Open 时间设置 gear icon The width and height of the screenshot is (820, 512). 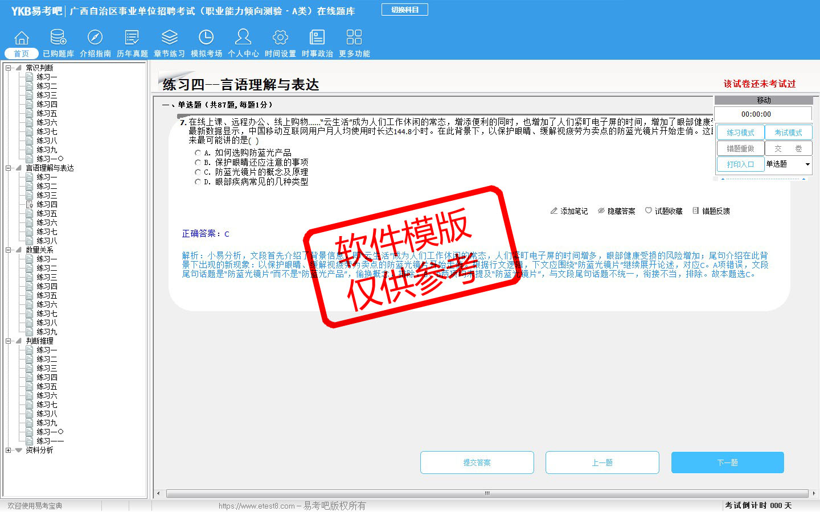[280, 38]
